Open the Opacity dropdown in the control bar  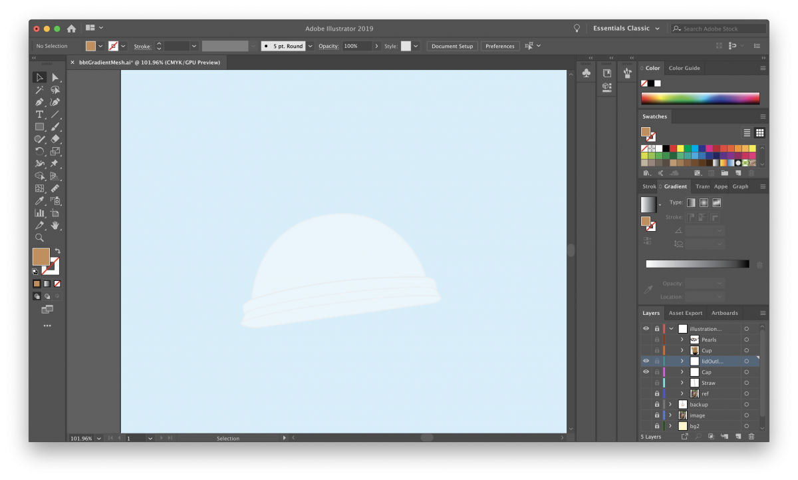pyautogui.click(x=376, y=46)
